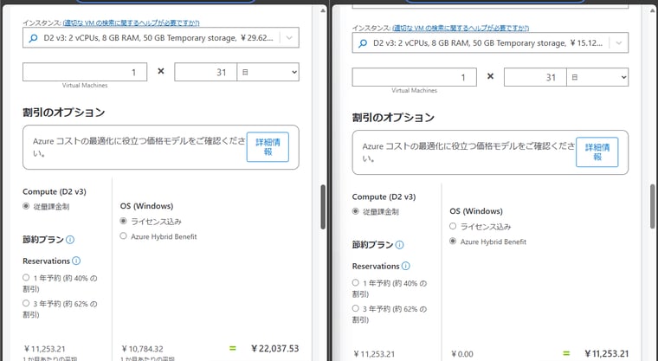Open VM search help link in left pane
The image size is (658, 361).
pos(131,23)
